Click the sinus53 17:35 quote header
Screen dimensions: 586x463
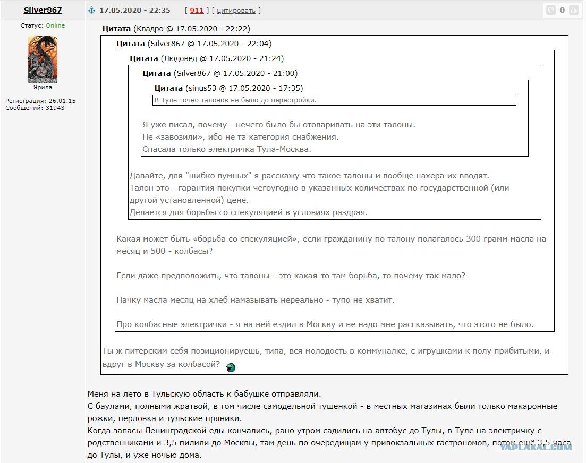click(229, 88)
